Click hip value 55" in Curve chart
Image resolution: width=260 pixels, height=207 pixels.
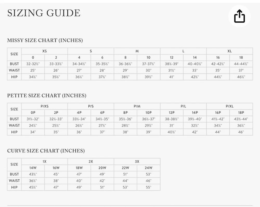(148, 187)
